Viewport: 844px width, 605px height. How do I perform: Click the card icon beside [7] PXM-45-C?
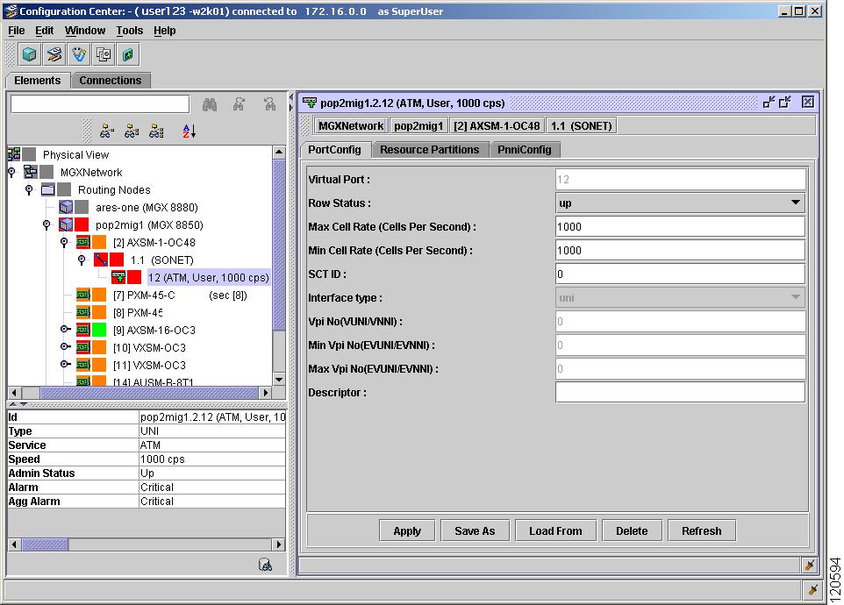82,295
